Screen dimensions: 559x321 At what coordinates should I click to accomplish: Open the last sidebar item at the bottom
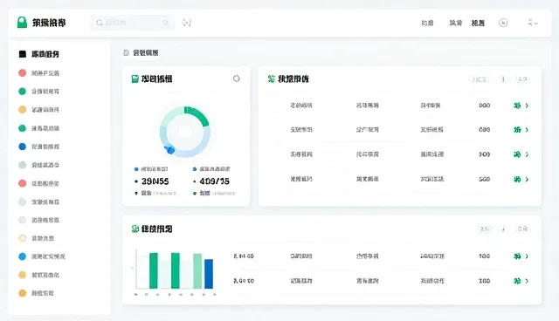tap(37, 293)
